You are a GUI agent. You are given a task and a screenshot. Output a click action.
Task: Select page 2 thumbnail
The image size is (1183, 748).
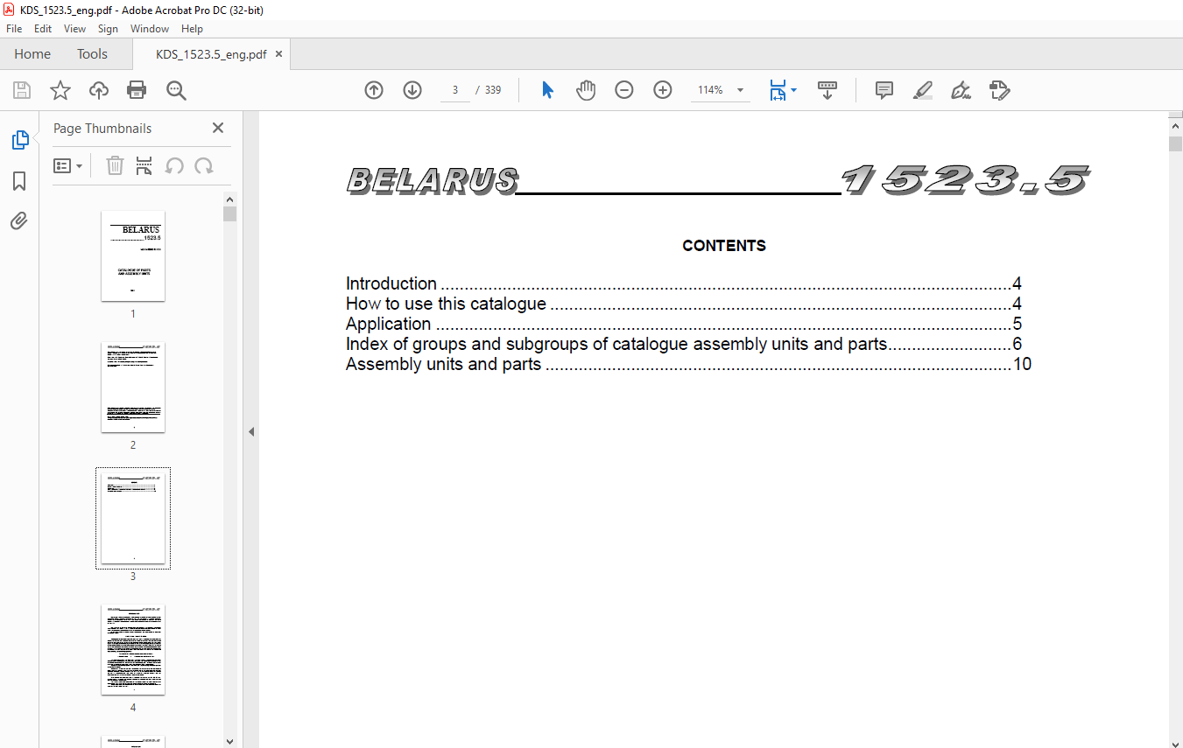point(133,387)
